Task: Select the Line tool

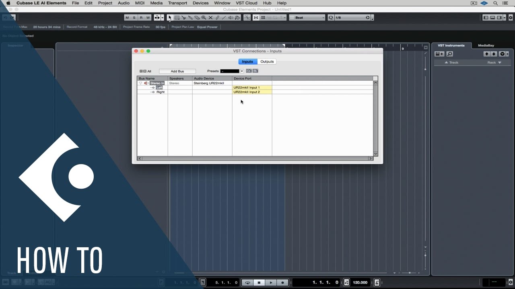Action: 224,18
